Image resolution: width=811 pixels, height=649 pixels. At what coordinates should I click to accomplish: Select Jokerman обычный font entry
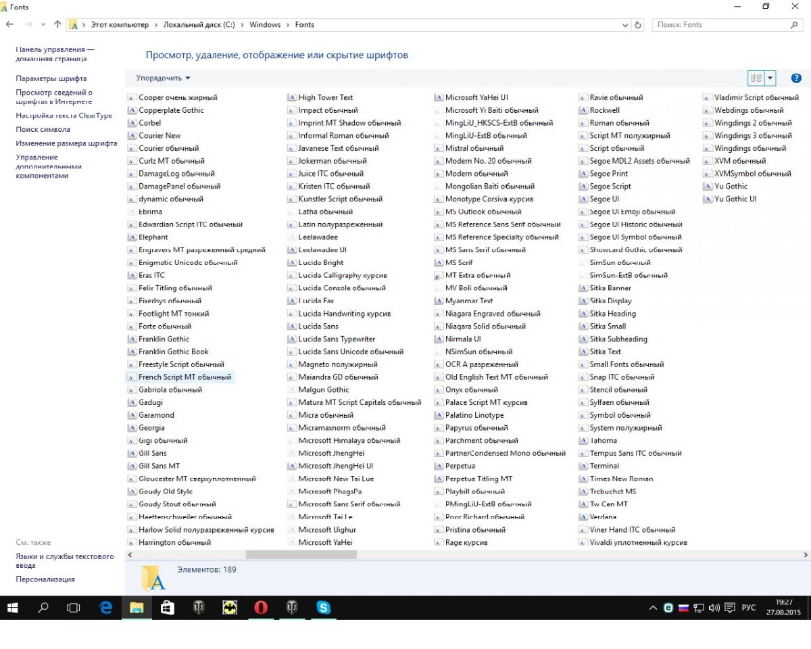[327, 161]
